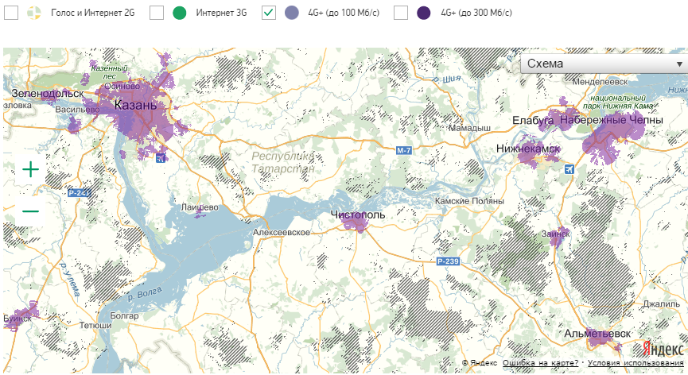The height and width of the screenshot is (375, 688).
Task: Click the Нижнекамск city label
Action: [528, 149]
